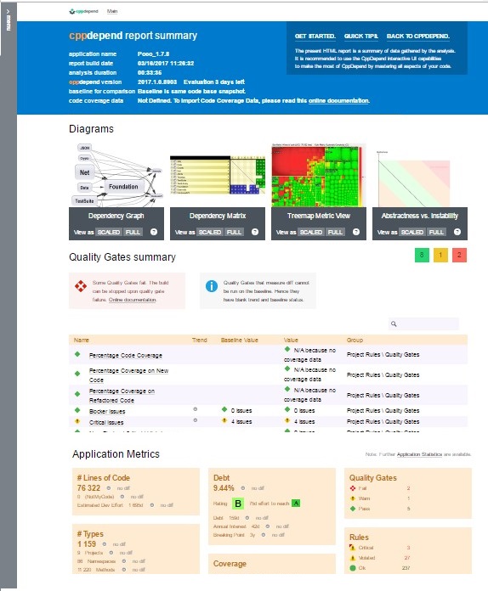488x591 pixels.
Task: Click Quality Gates Fail red icon
Action: point(353,488)
